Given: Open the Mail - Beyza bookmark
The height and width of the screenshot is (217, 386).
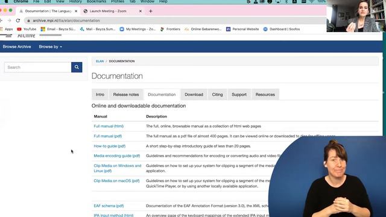Looking at the screenshot, I should point(98,29).
